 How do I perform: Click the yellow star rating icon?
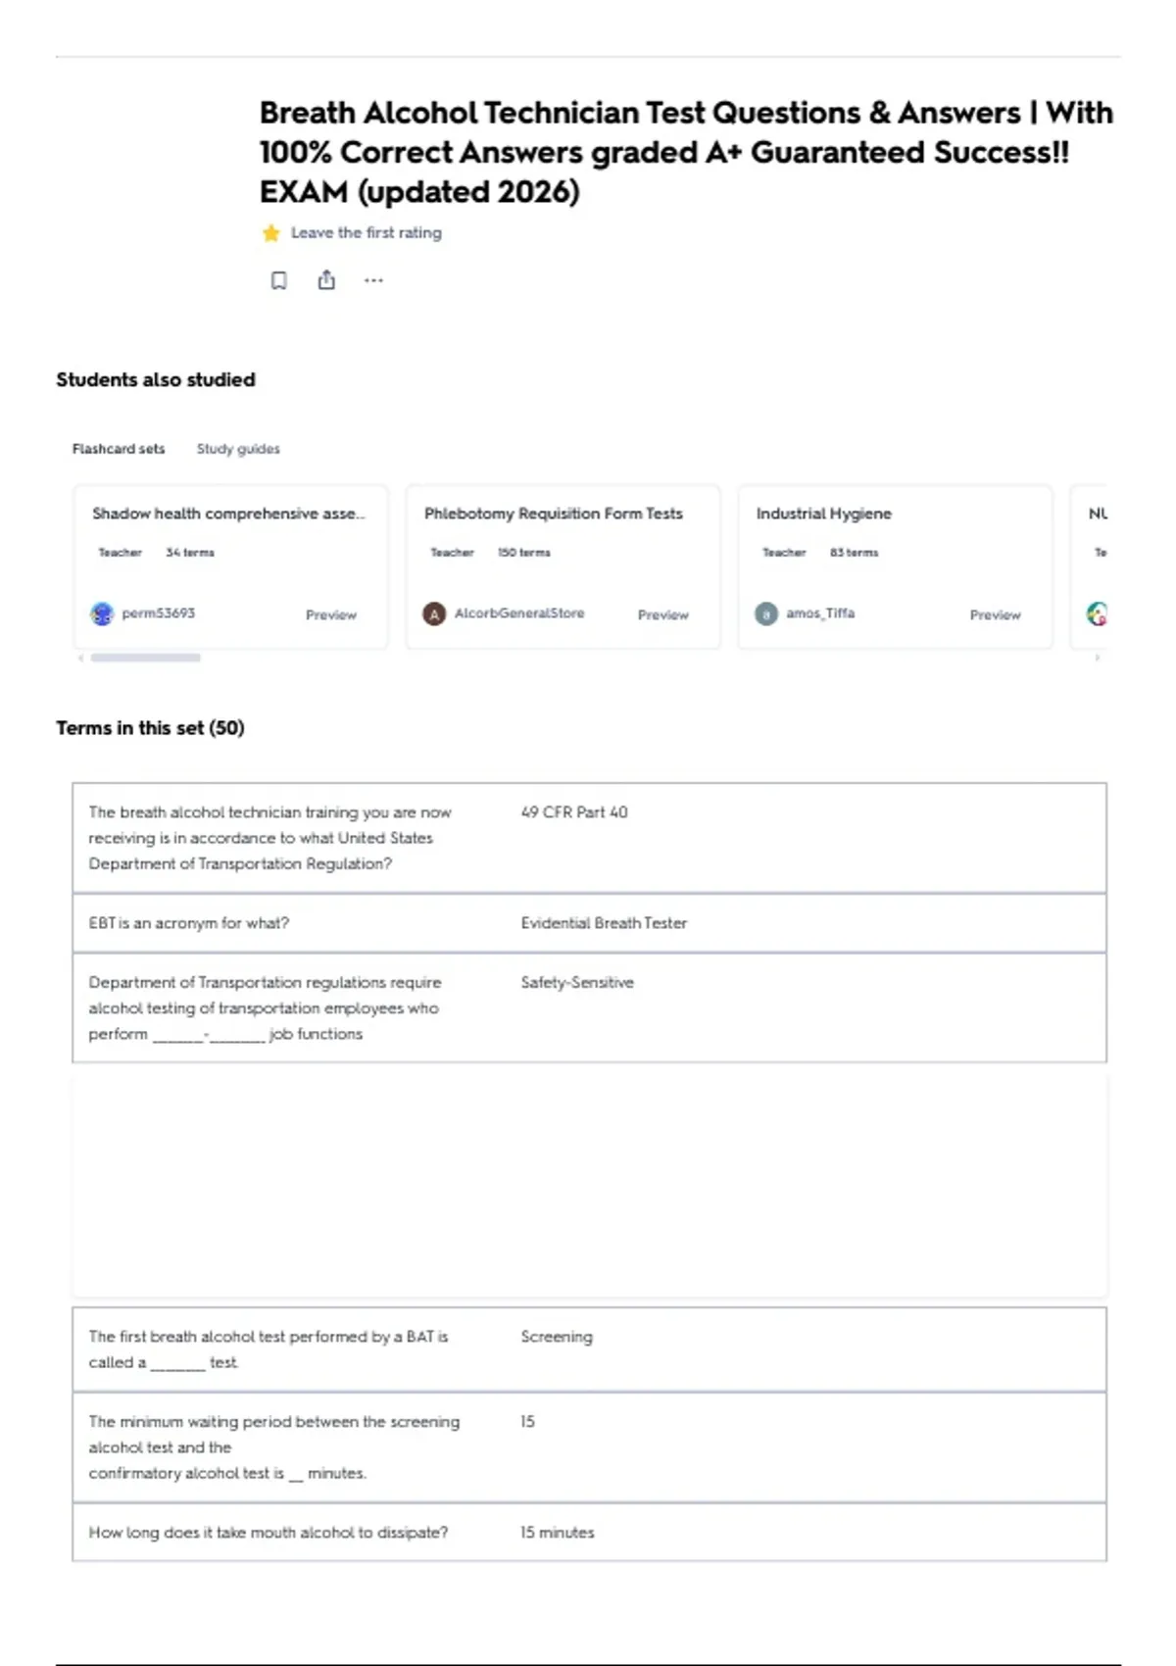click(271, 233)
